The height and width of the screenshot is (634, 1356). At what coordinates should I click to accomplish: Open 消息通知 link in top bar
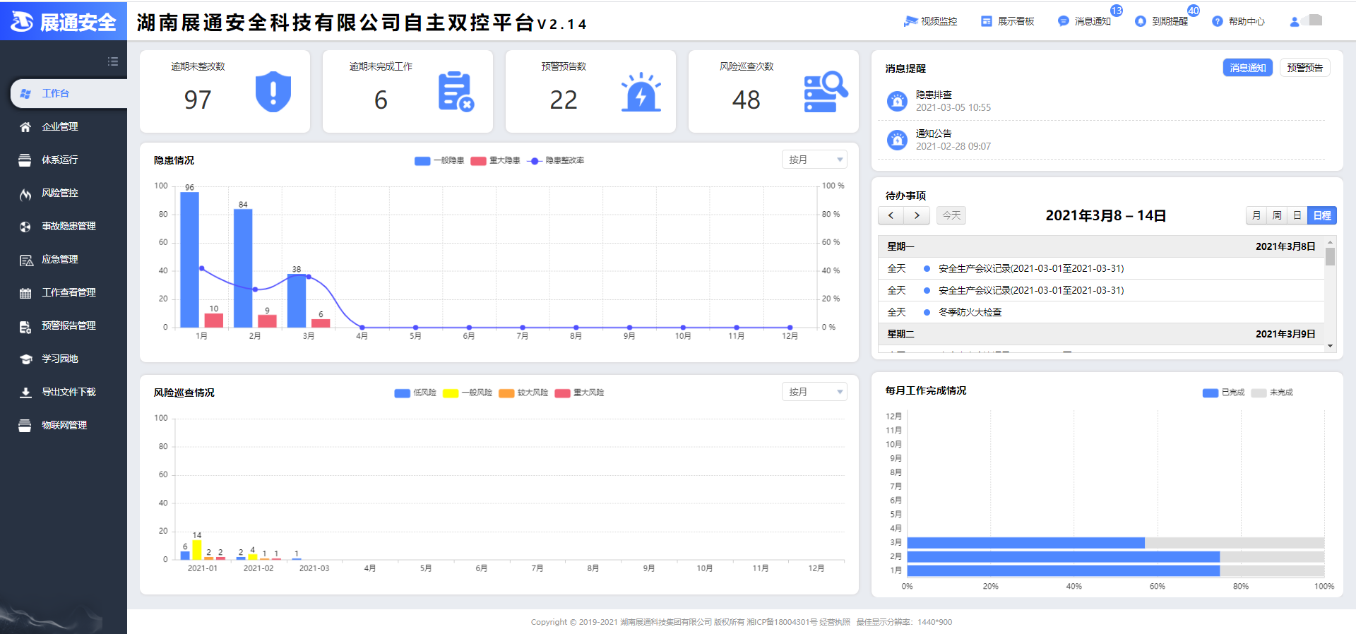pos(1093,21)
